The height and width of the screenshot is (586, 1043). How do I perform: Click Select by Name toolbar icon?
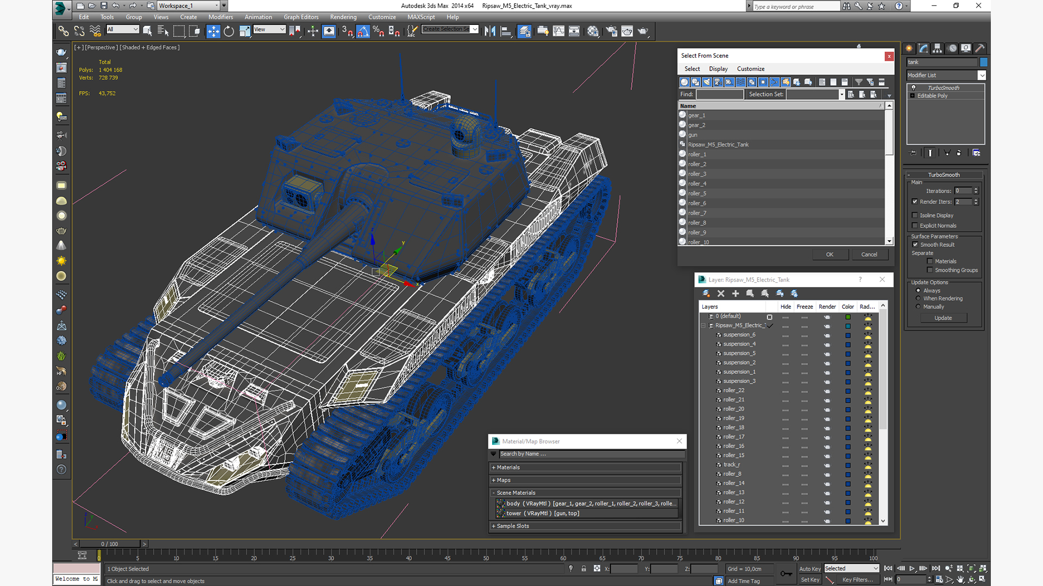pyautogui.click(x=163, y=31)
